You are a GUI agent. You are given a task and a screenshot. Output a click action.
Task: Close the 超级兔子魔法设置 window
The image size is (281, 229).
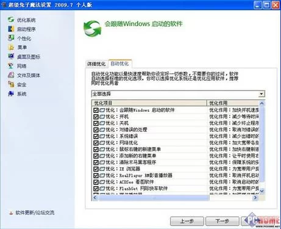tap(276, 5)
